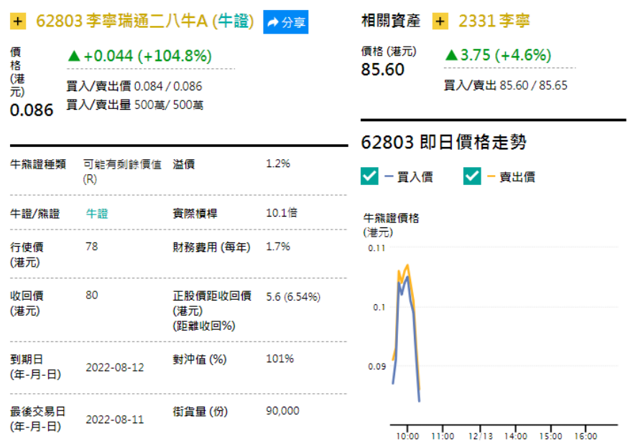Click the blue 分享 share button
The width and height of the screenshot is (633, 444).
[x=286, y=22]
